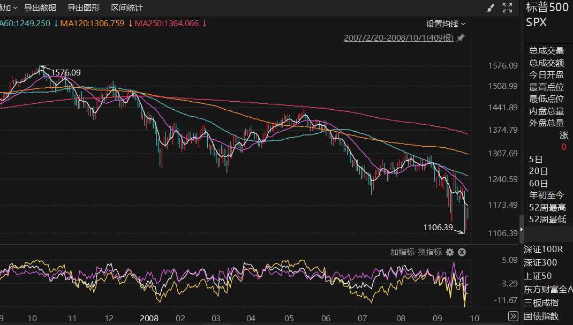Click the 标普500 title in side panel
Viewport: 573px width, 325px height.
point(547,7)
